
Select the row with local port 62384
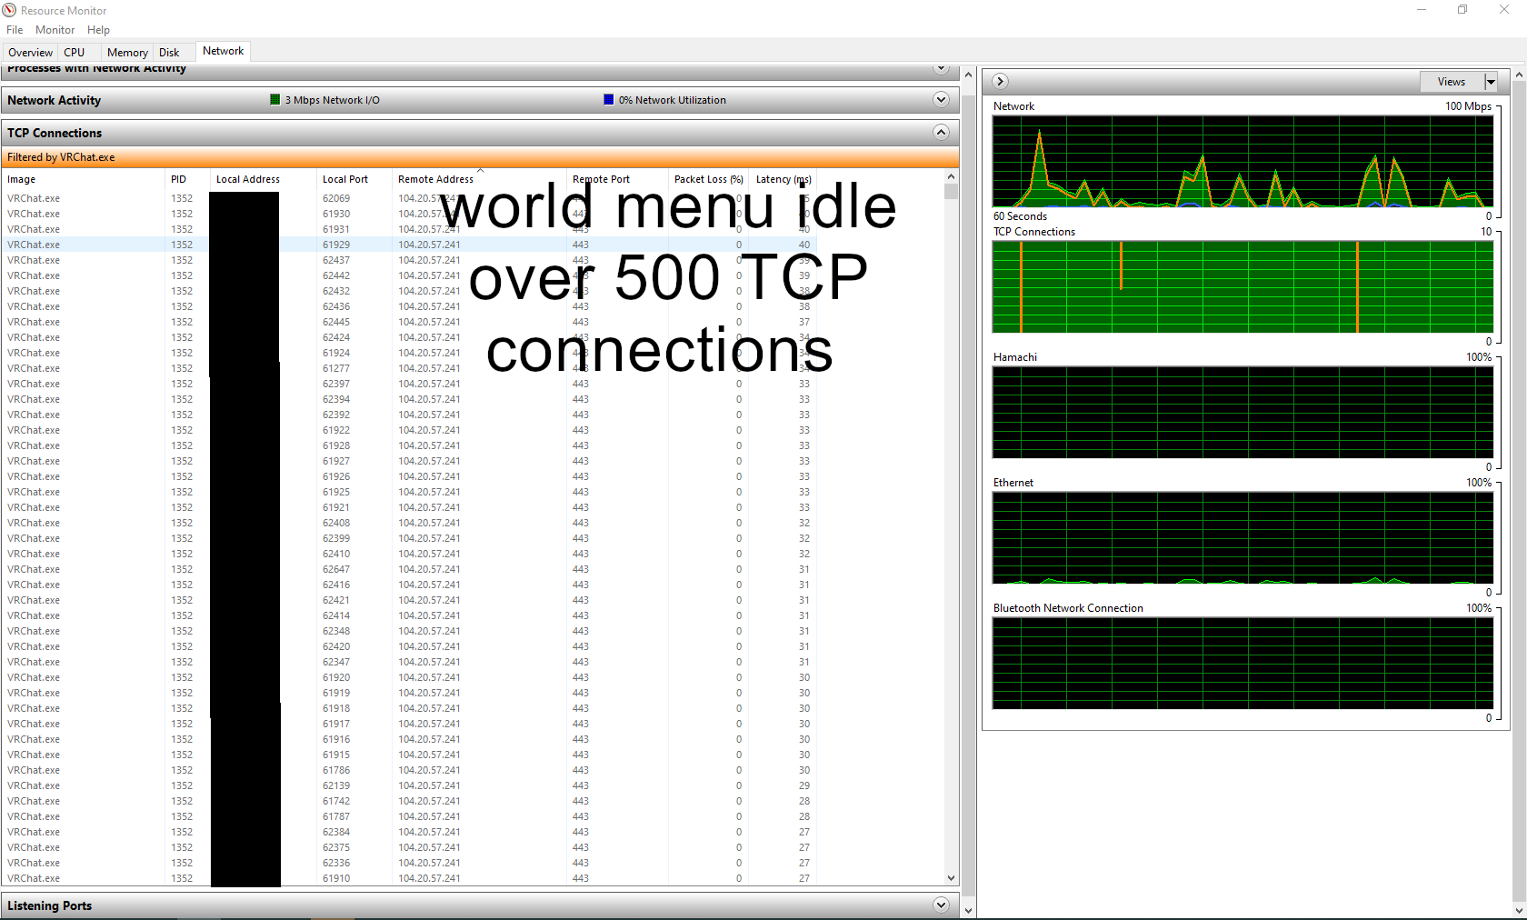pyautogui.click(x=409, y=832)
